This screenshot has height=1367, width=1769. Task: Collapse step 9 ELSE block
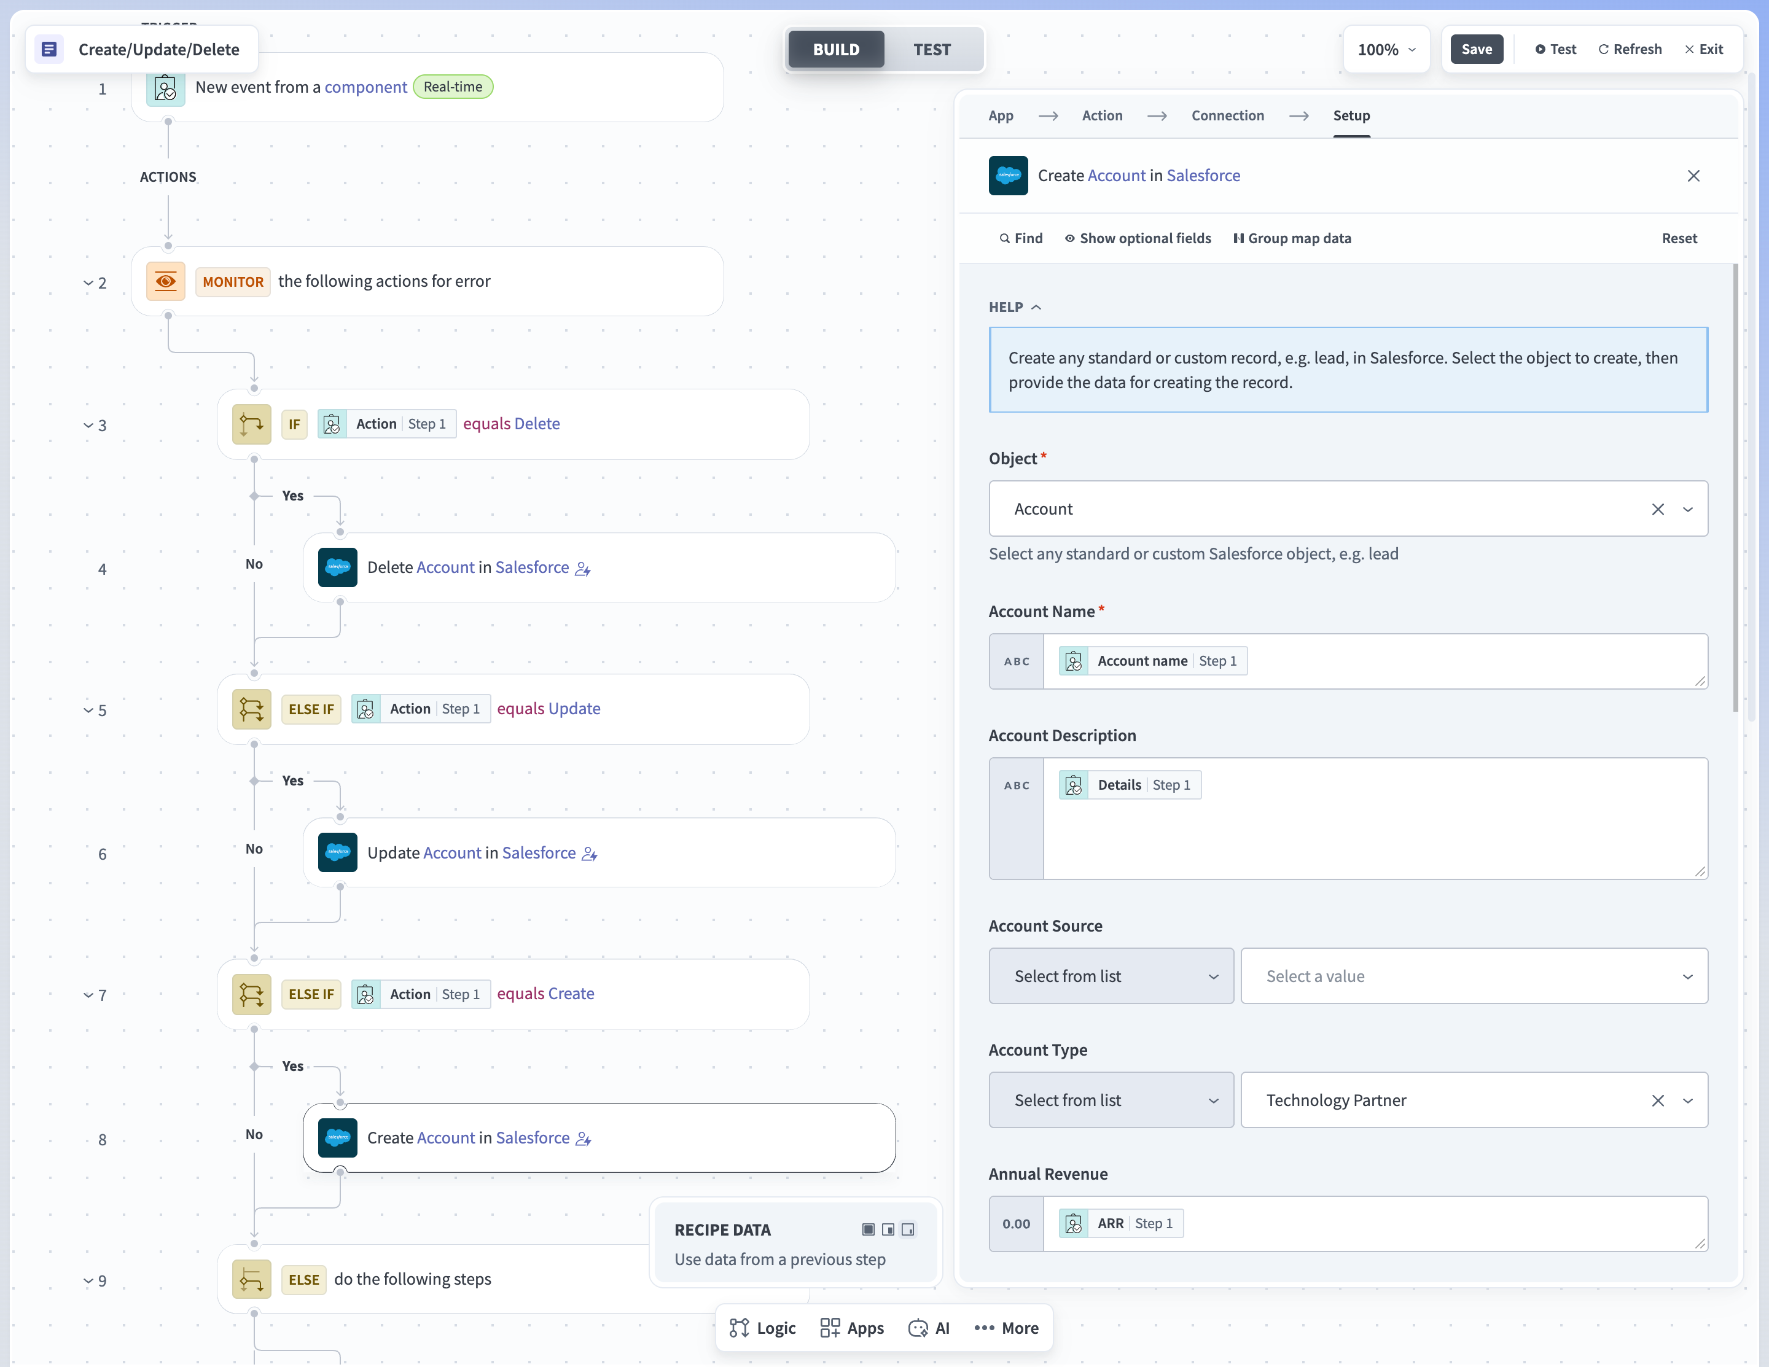tap(88, 1281)
